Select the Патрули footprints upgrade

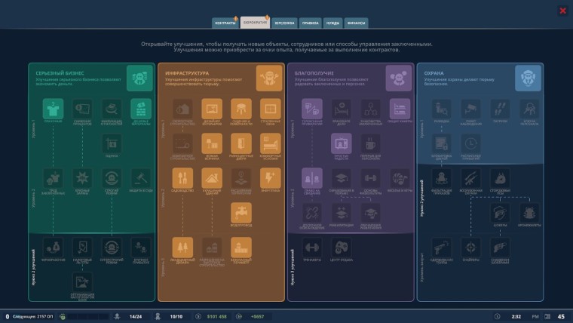[x=500, y=109]
